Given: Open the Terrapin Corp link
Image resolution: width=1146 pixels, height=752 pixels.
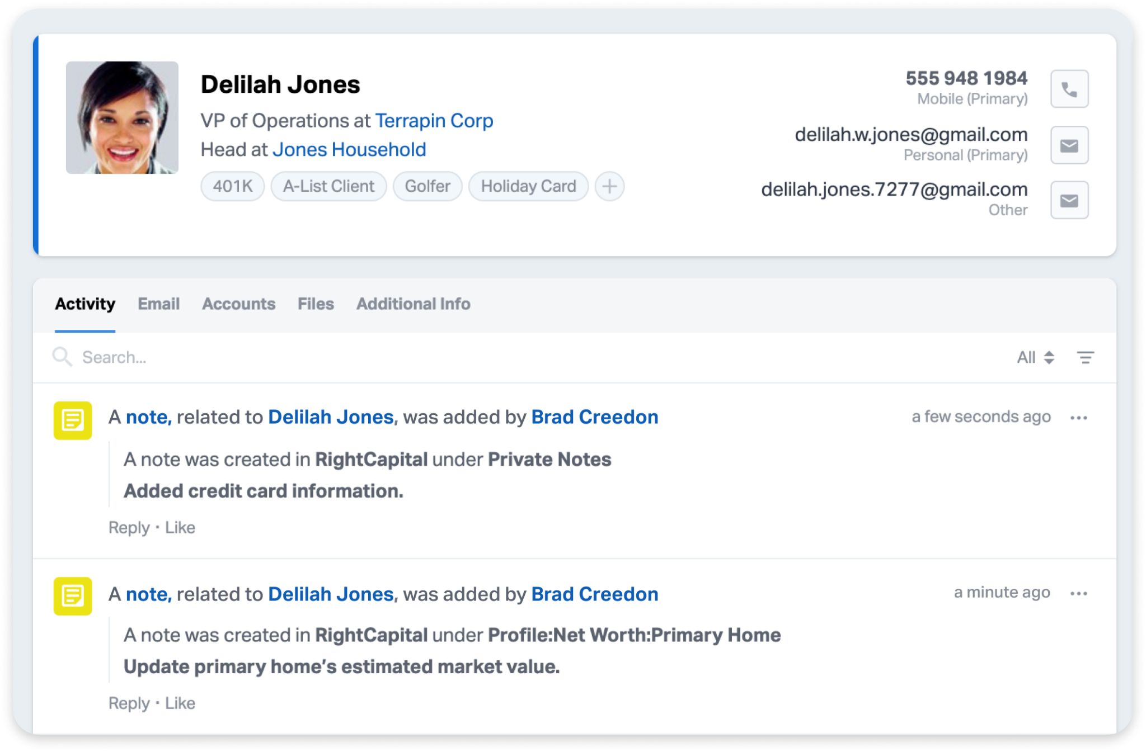Looking at the screenshot, I should coord(434,121).
